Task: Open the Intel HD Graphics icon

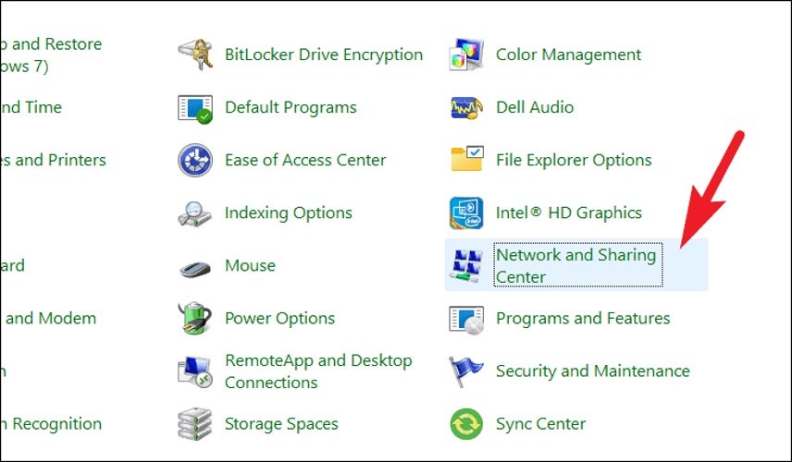Action: 466,213
